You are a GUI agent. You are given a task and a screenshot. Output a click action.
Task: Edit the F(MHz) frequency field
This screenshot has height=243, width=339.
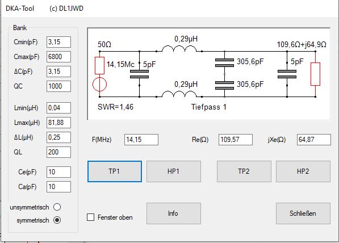tap(141, 140)
